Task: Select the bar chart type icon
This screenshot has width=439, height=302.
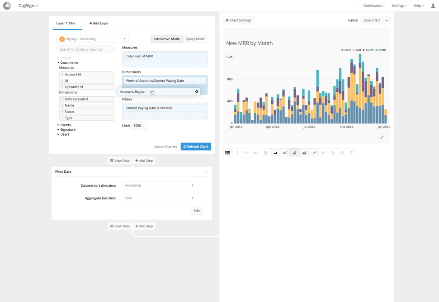Action: coord(294,152)
